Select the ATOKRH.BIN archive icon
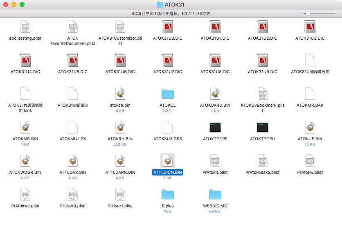This screenshot has width=342, height=227. (x=120, y=127)
